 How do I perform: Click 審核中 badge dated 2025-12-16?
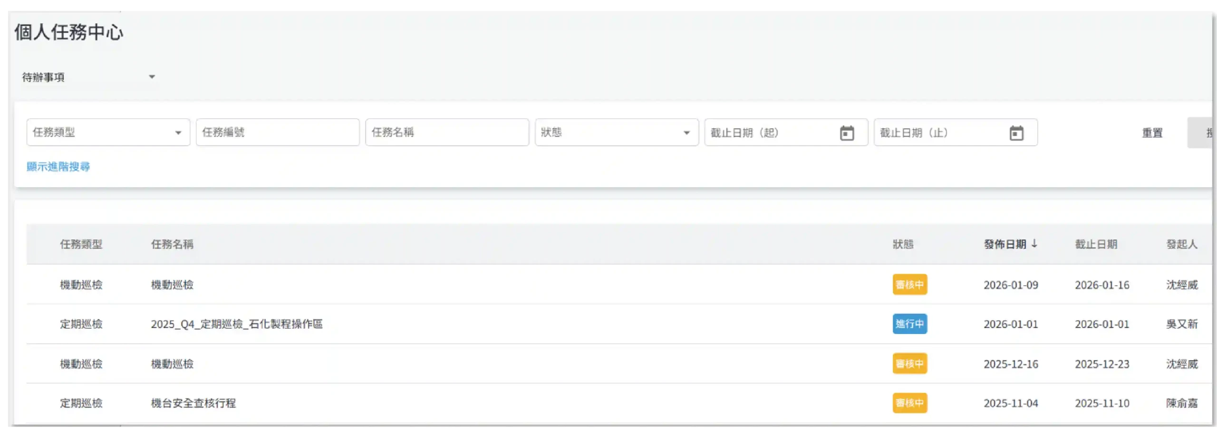(x=909, y=364)
